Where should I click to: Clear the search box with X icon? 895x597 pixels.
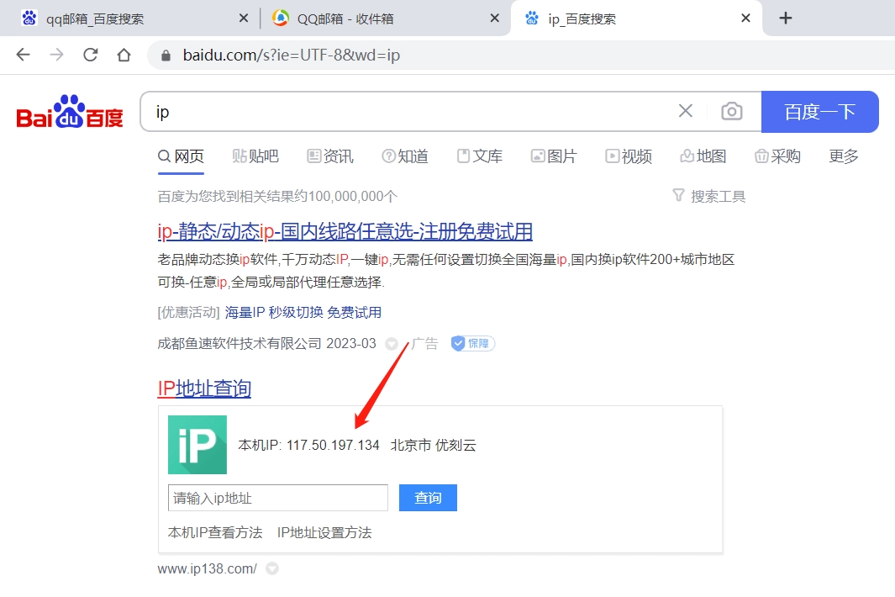(686, 112)
